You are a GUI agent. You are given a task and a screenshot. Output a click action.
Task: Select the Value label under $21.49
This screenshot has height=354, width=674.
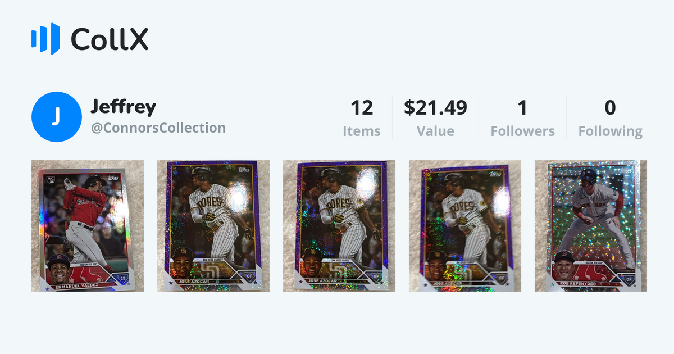click(435, 131)
